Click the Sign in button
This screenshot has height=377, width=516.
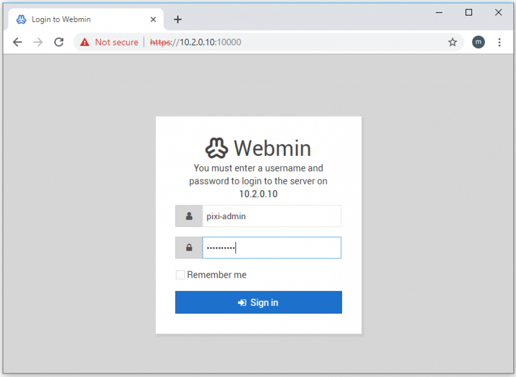259,302
